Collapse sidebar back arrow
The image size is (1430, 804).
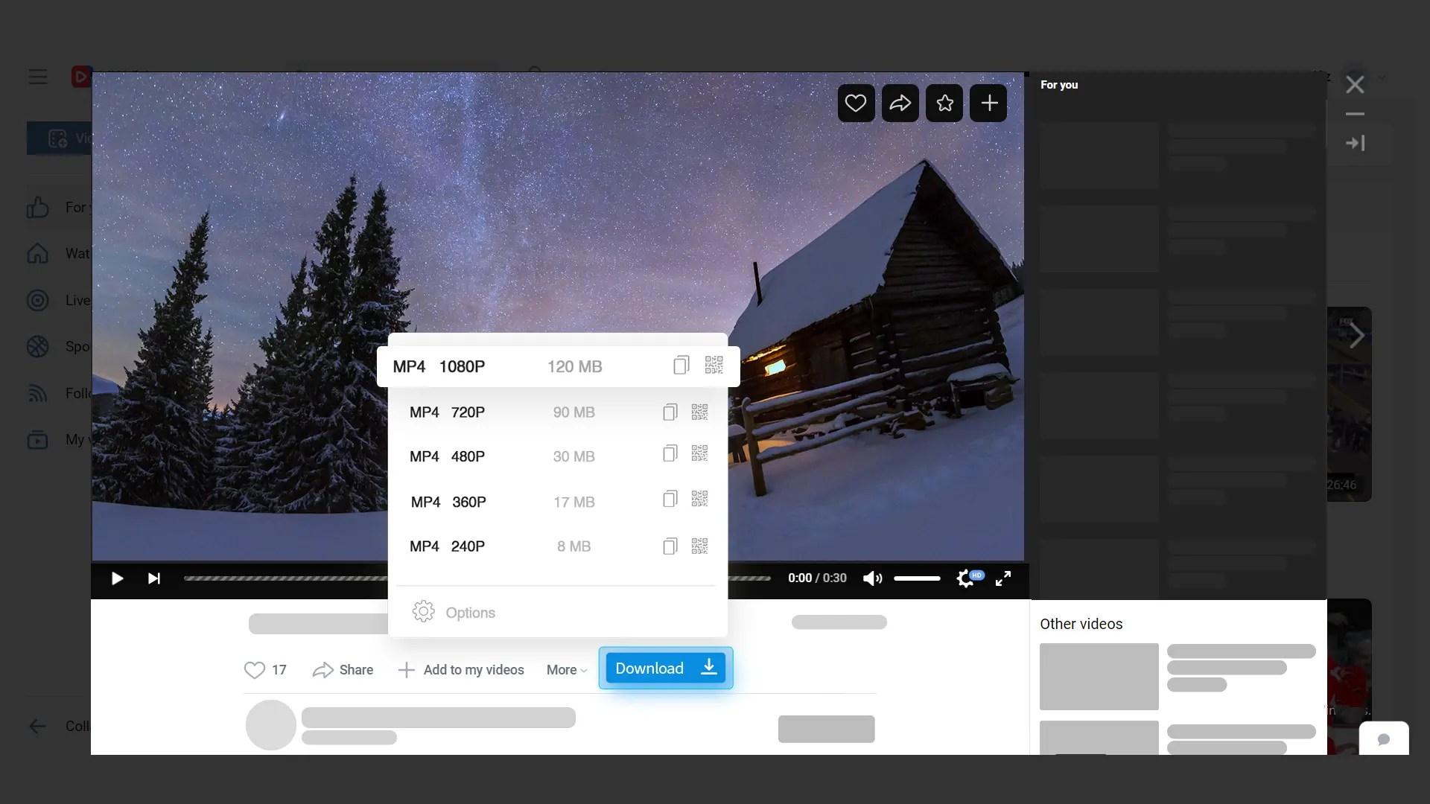pyautogui.click(x=37, y=726)
